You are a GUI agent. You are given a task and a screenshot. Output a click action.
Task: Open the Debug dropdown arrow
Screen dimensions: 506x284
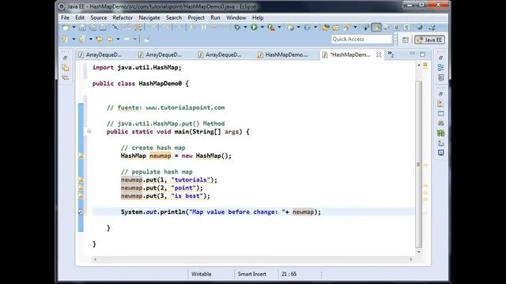tap(245, 28)
